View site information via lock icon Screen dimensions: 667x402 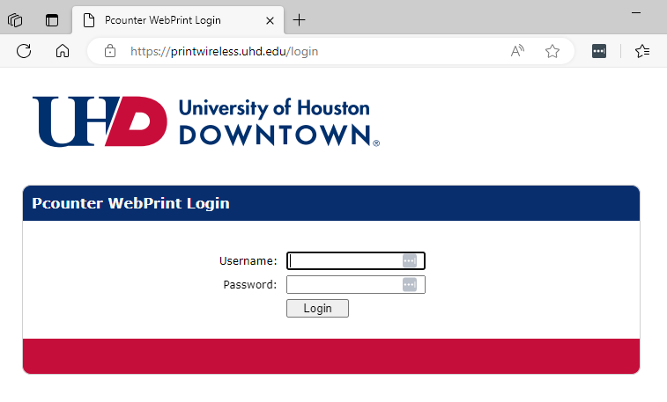(x=110, y=51)
